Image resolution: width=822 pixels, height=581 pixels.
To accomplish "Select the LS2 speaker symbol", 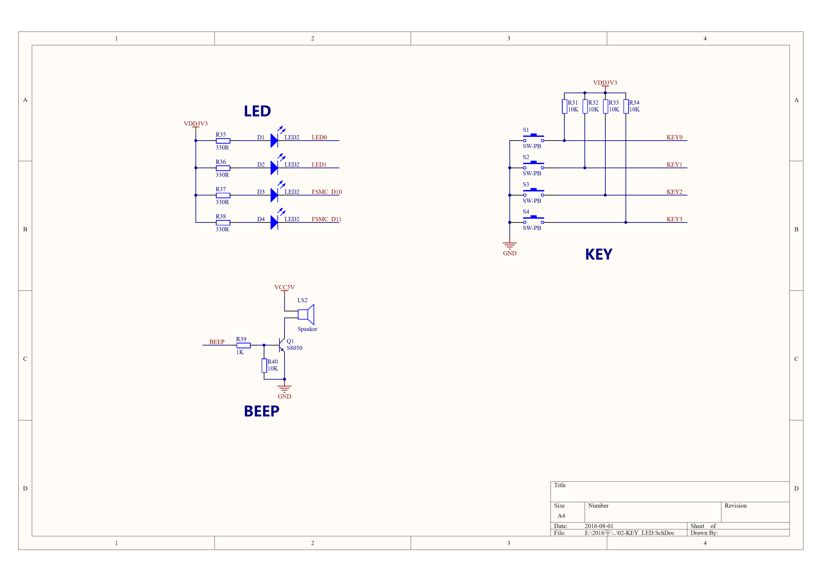I will tap(306, 315).
